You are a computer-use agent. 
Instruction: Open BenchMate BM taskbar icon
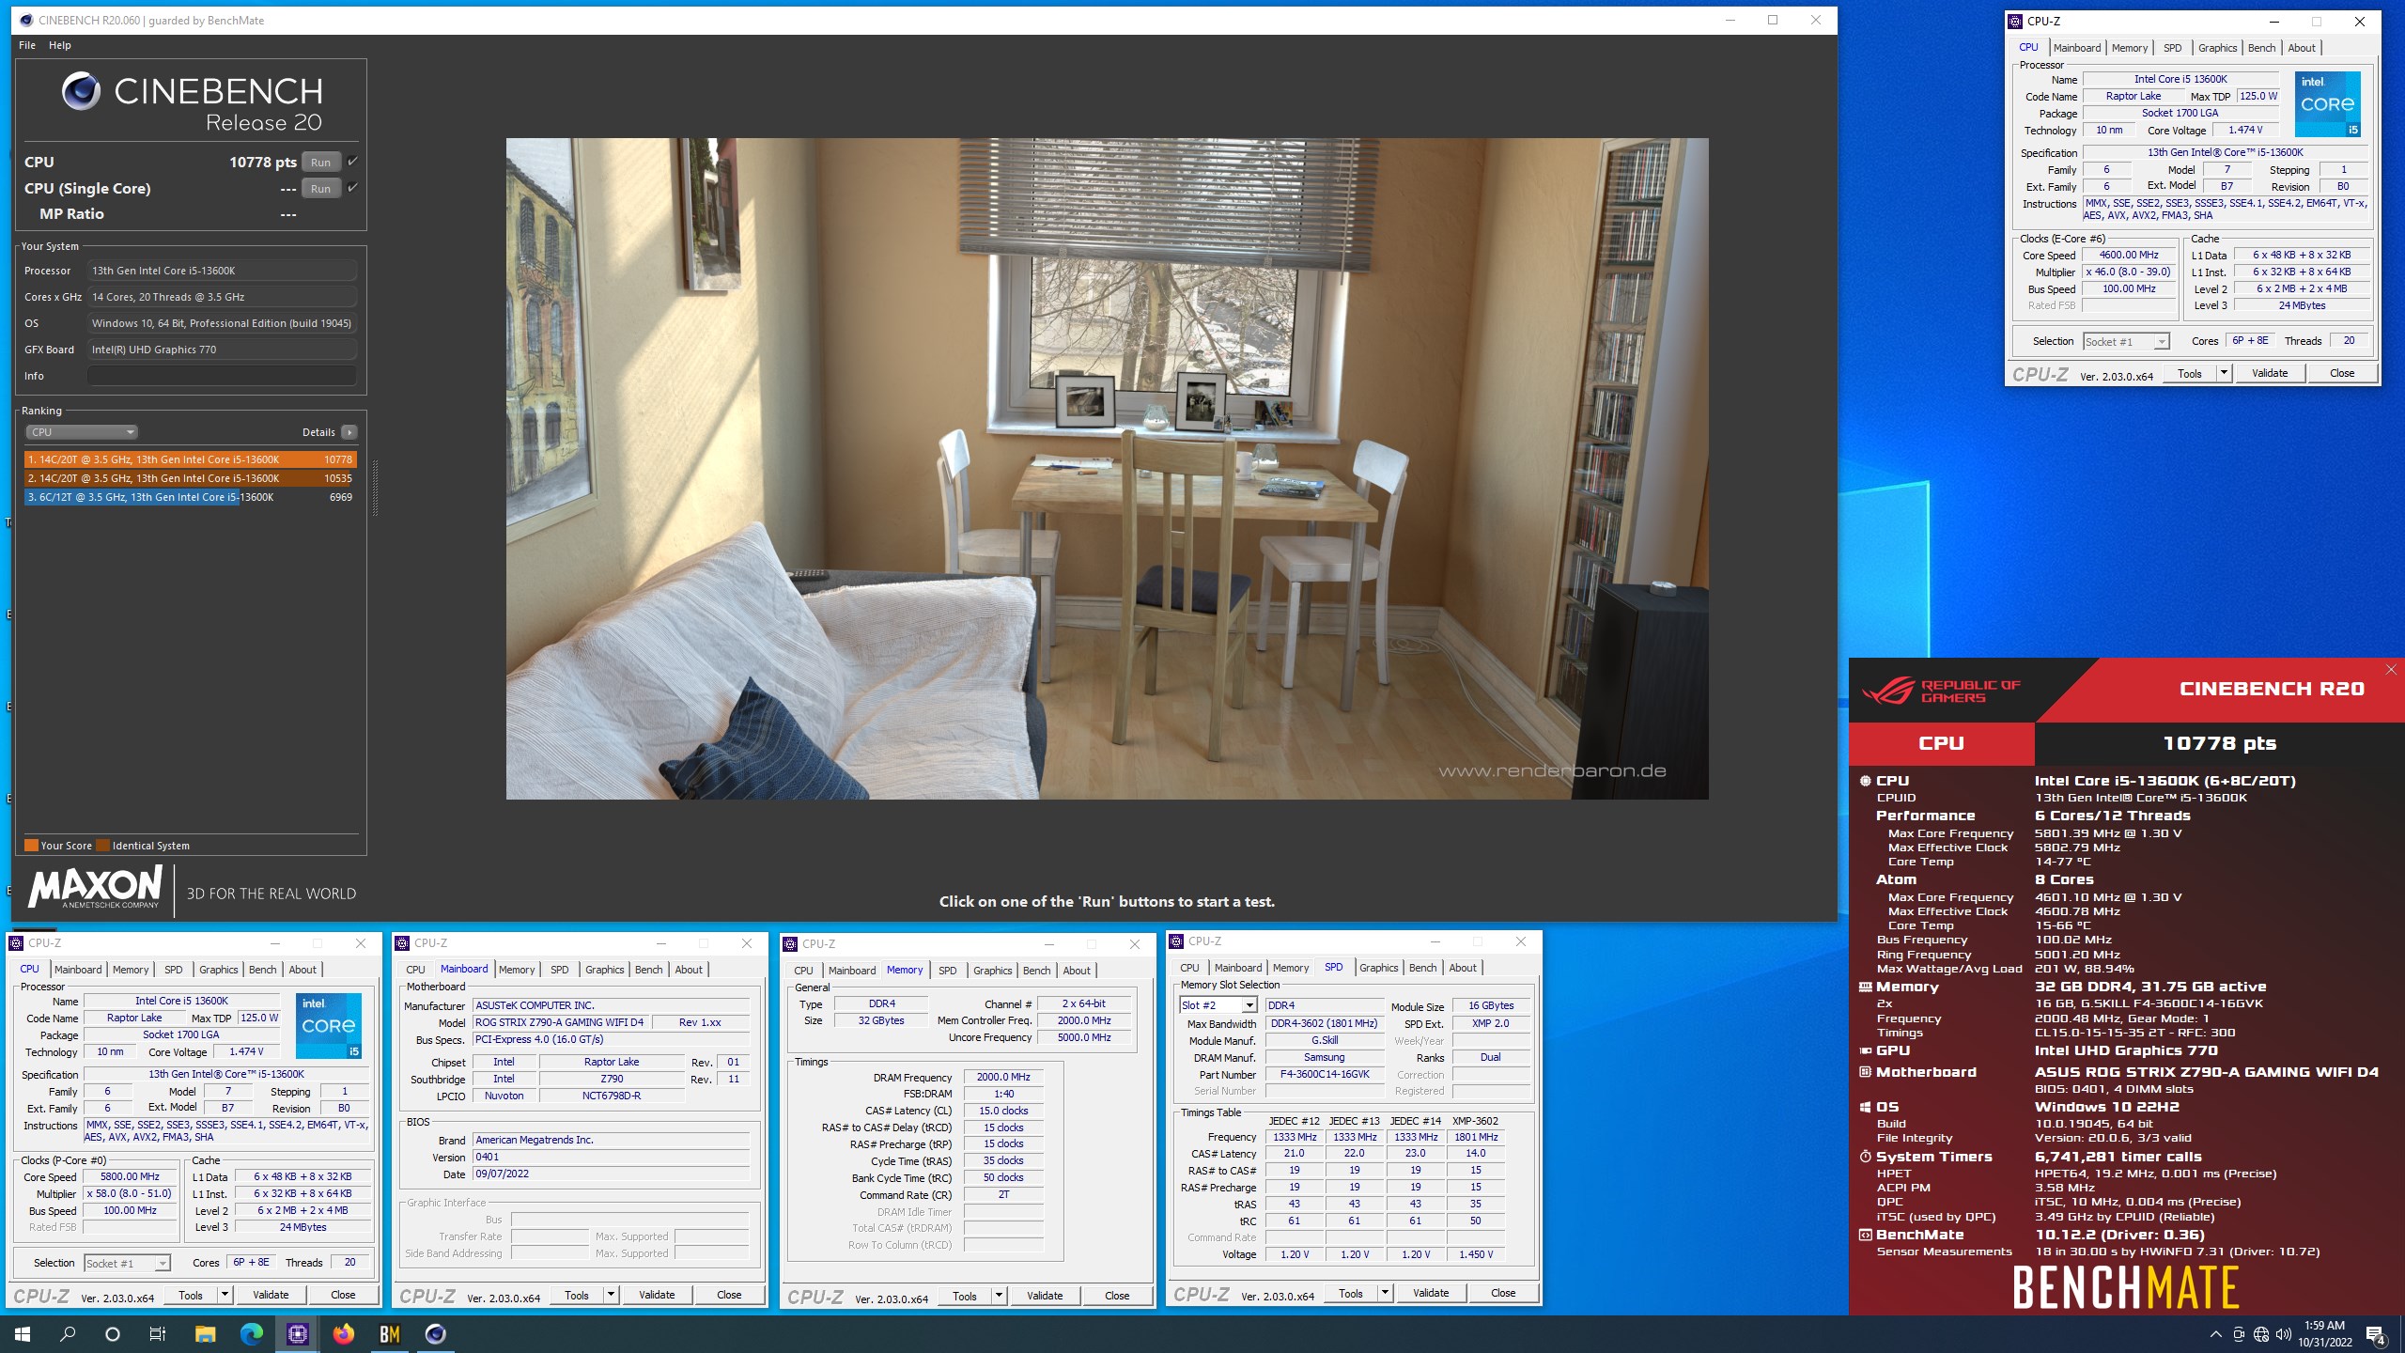389,1334
